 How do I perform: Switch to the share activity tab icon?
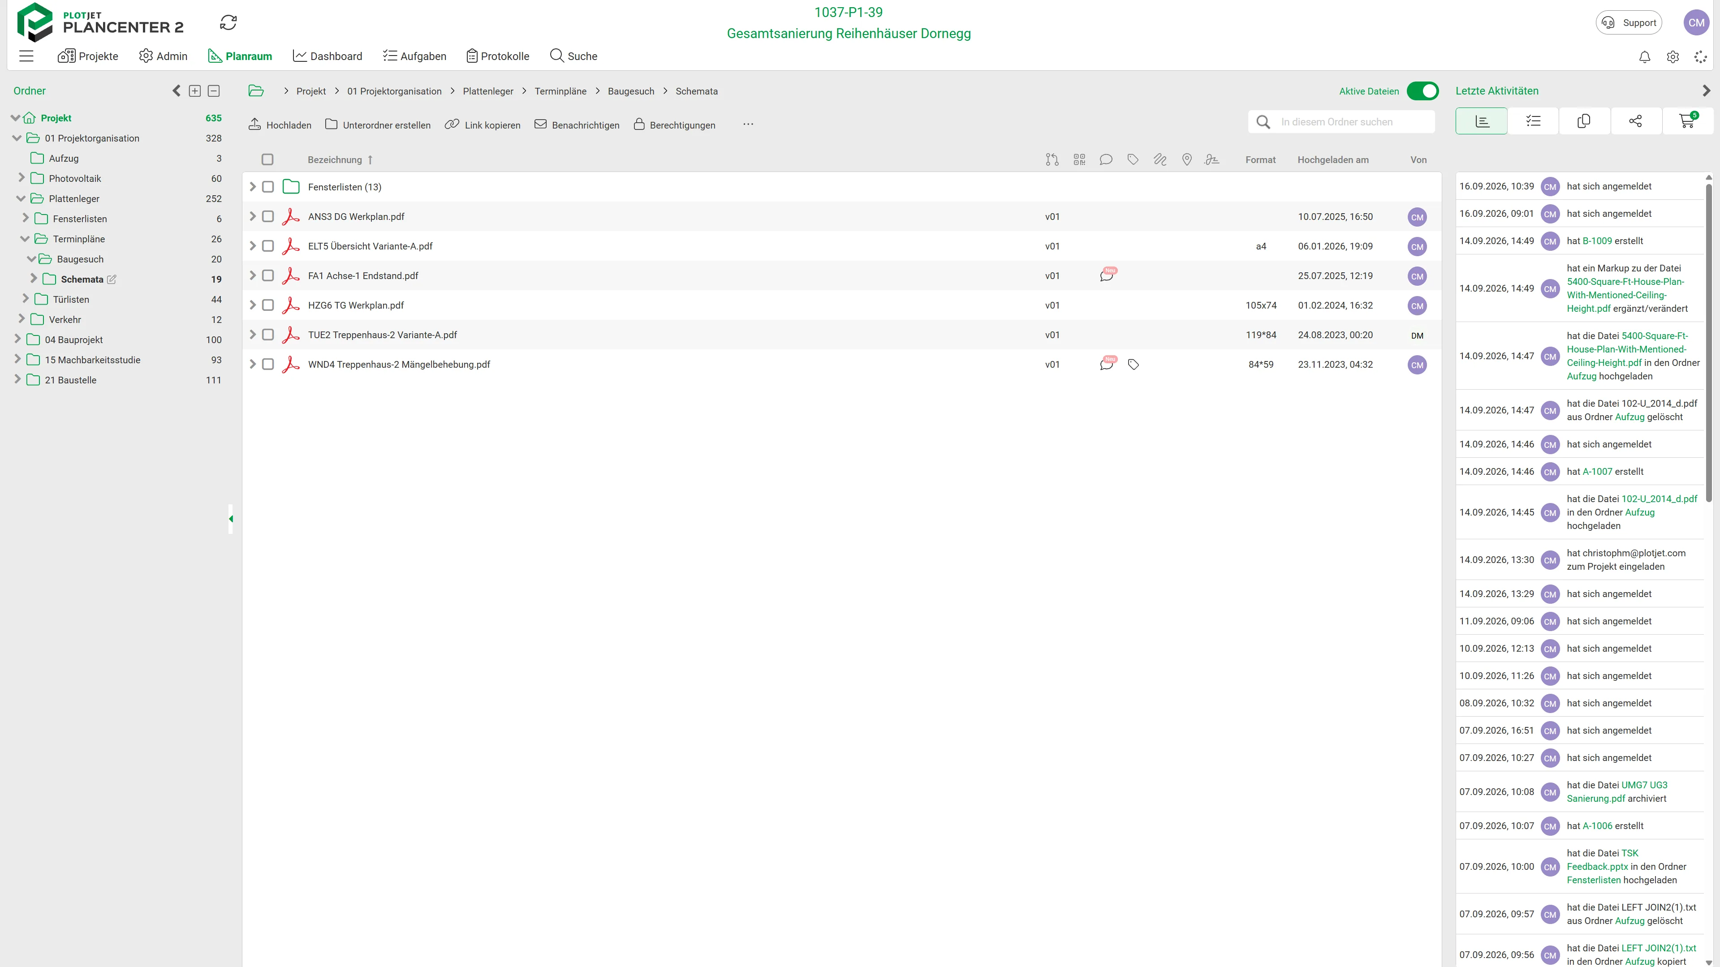1635,121
